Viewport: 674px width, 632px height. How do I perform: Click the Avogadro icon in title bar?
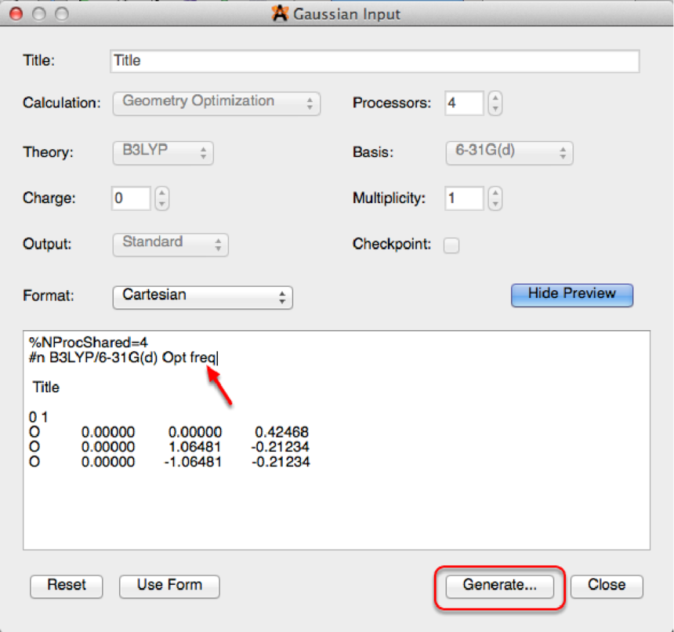pos(279,13)
